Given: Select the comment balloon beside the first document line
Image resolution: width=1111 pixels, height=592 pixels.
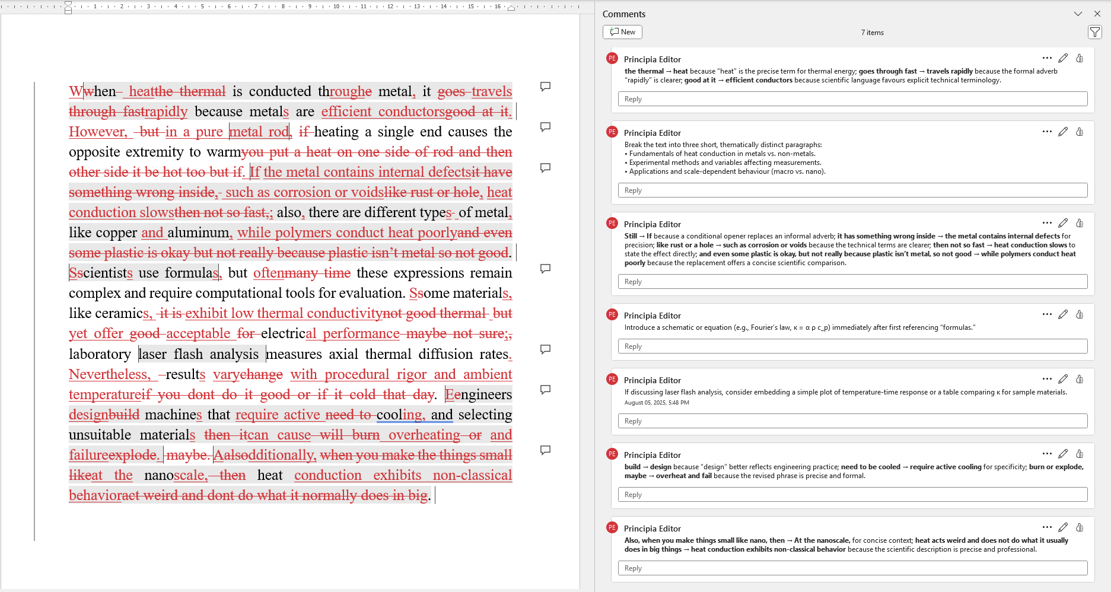Looking at the screenshot, I should [x=546, y=87].
